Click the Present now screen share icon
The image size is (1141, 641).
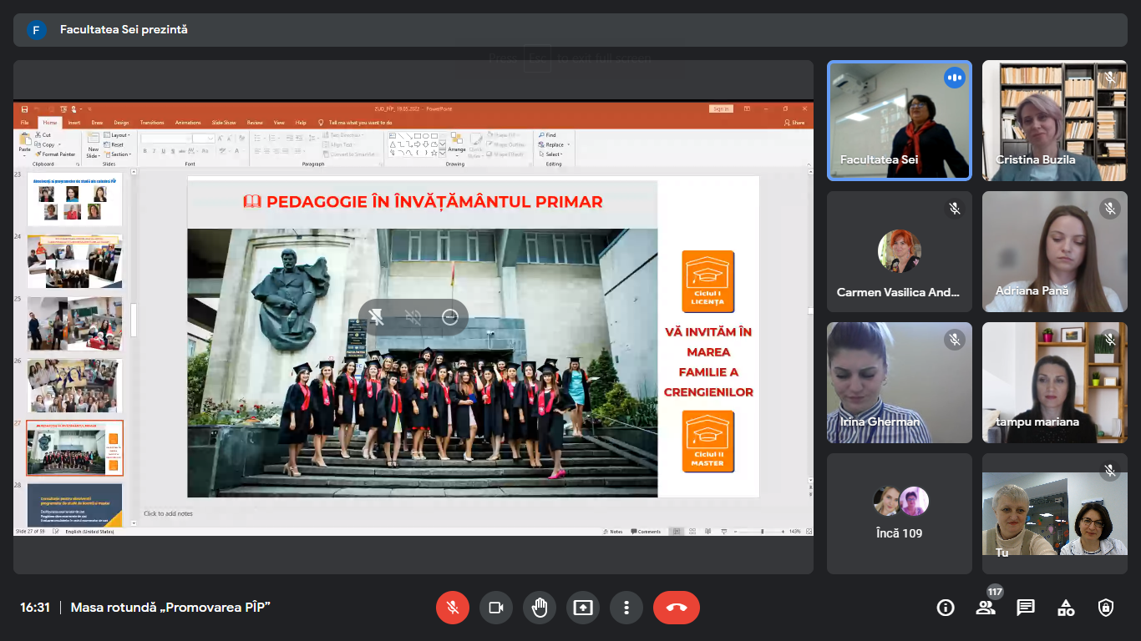pyautogui.click(x=583, y=608)
